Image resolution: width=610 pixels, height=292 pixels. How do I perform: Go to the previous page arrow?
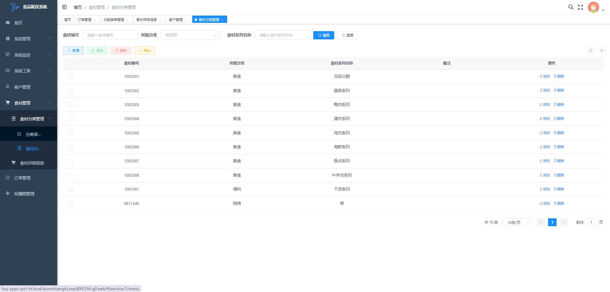(541, 222)
